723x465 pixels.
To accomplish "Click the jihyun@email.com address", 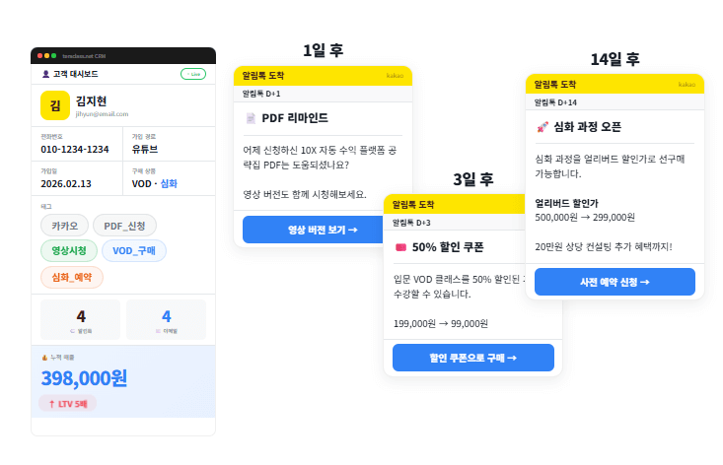I will pyautogui.click(x=102, y=114).
